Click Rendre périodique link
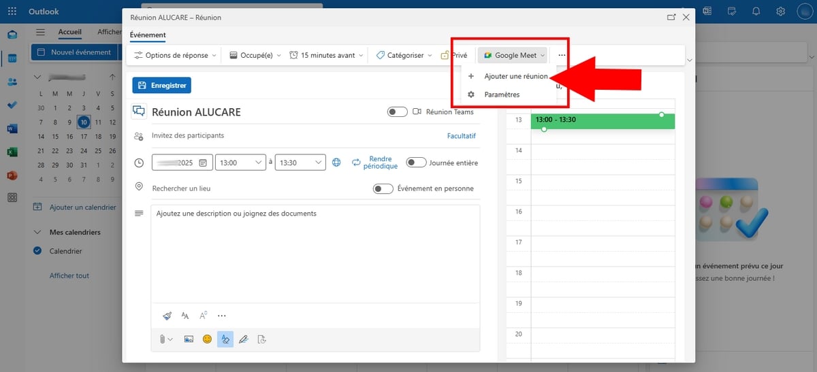This screenshot has height=372, width=817. [x=374, y=163]
